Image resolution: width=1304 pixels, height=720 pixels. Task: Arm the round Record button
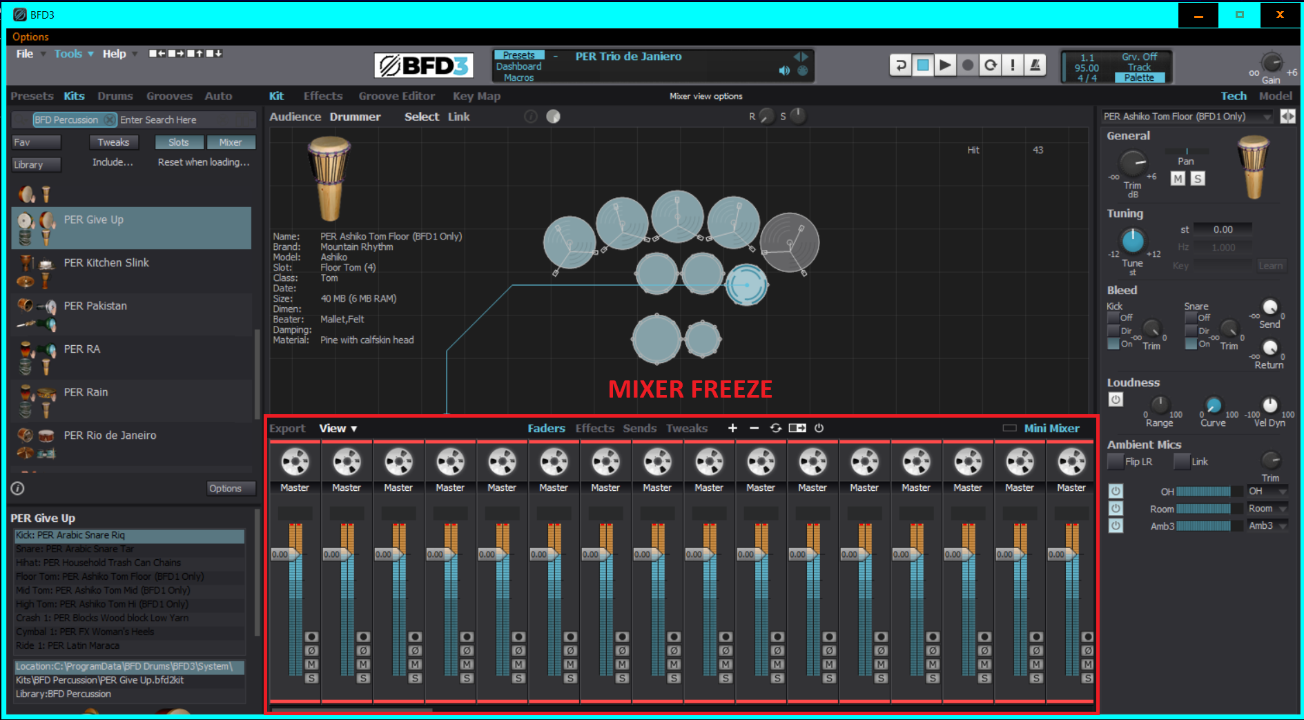click(x=968, y=66)
